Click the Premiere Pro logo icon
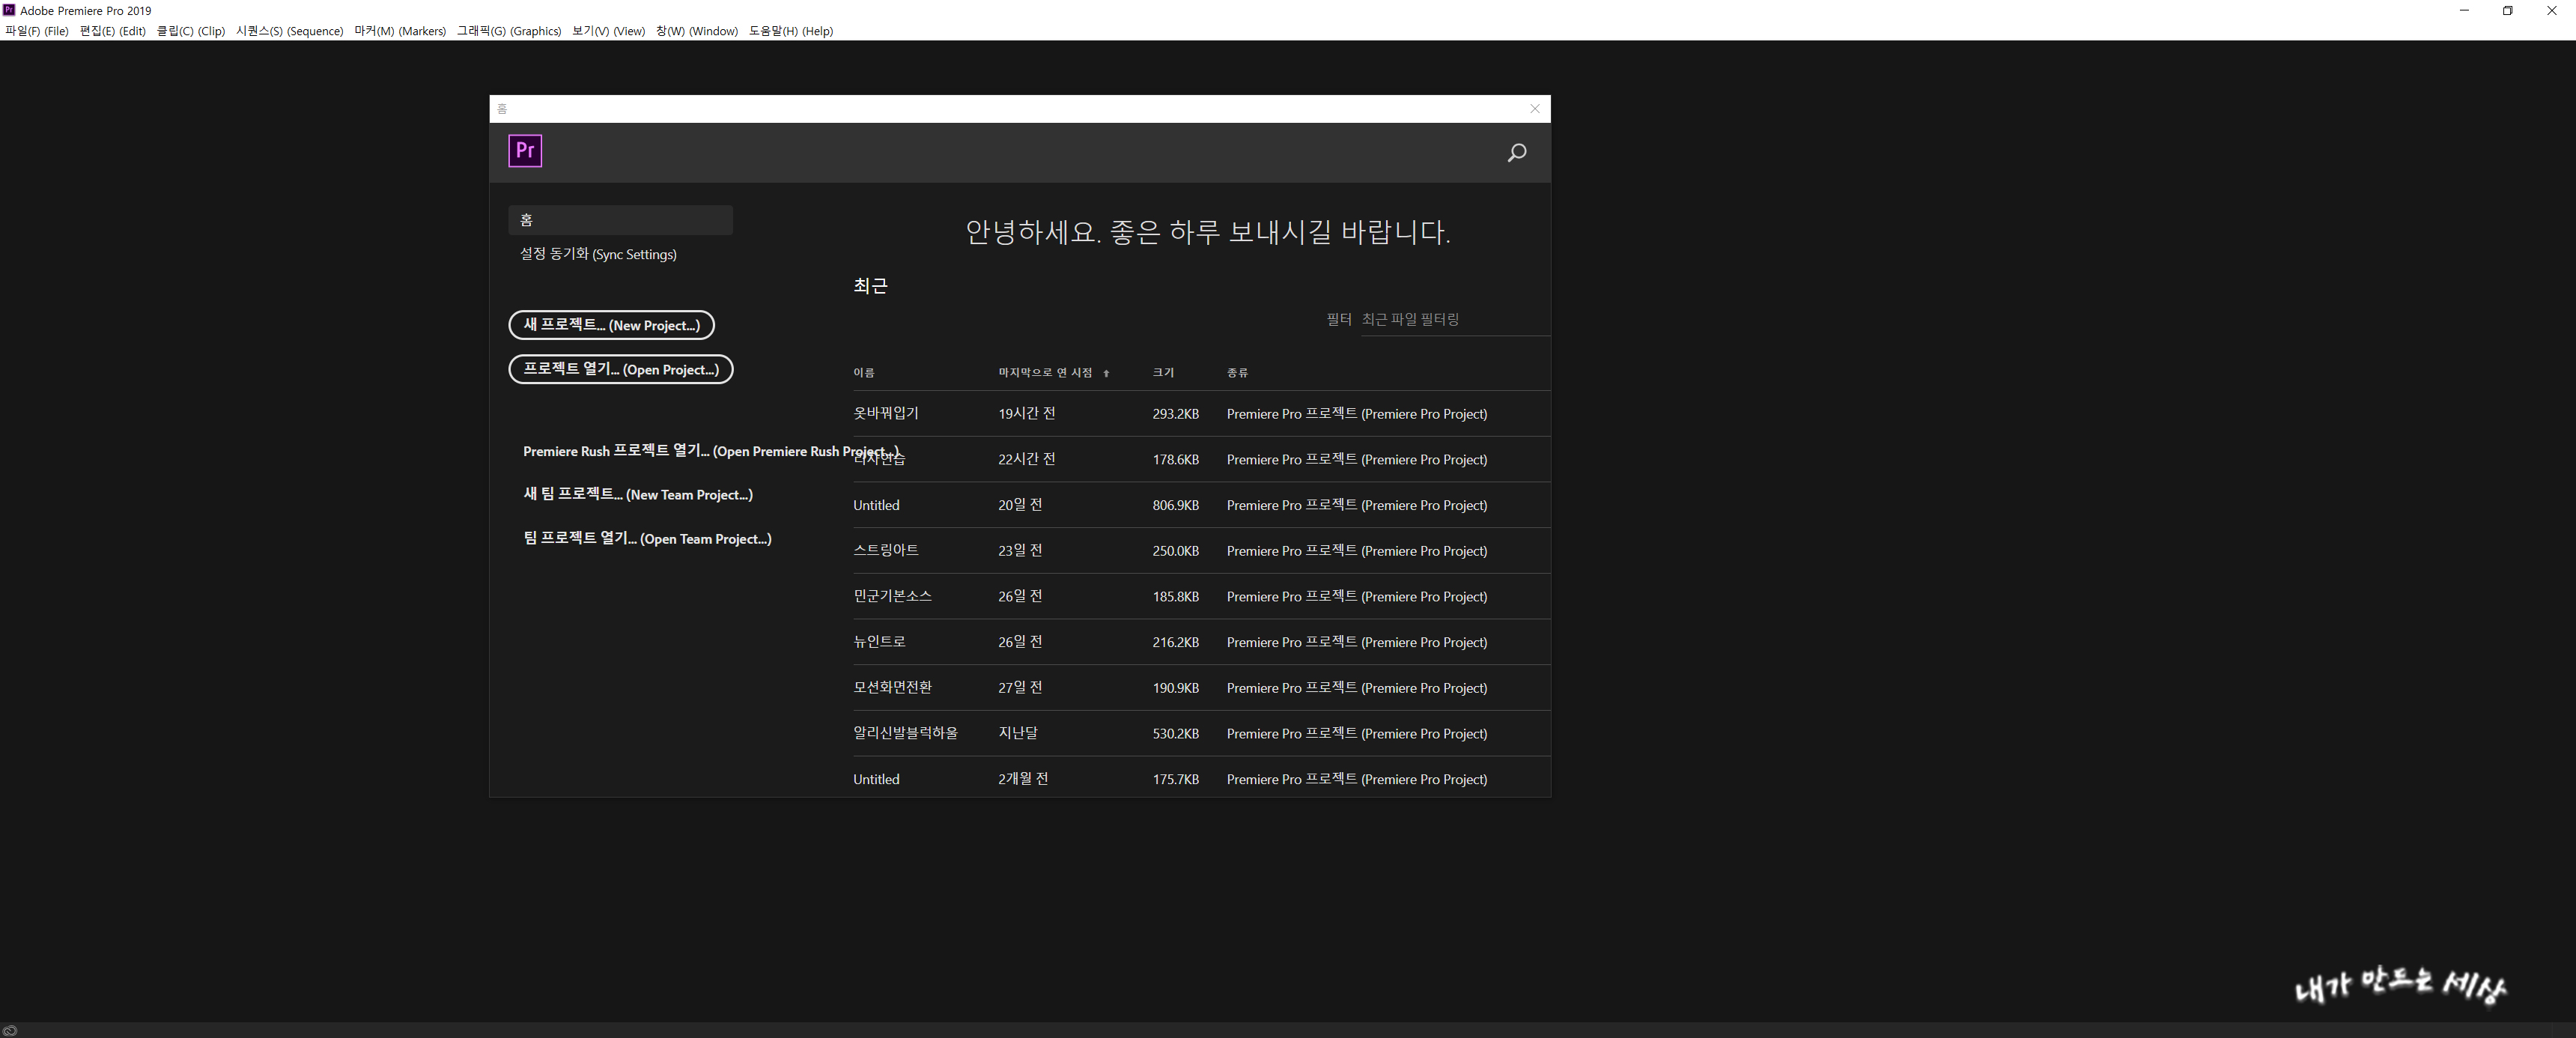The width and height of the screenshot is (2576, 1038). point(525,151)
